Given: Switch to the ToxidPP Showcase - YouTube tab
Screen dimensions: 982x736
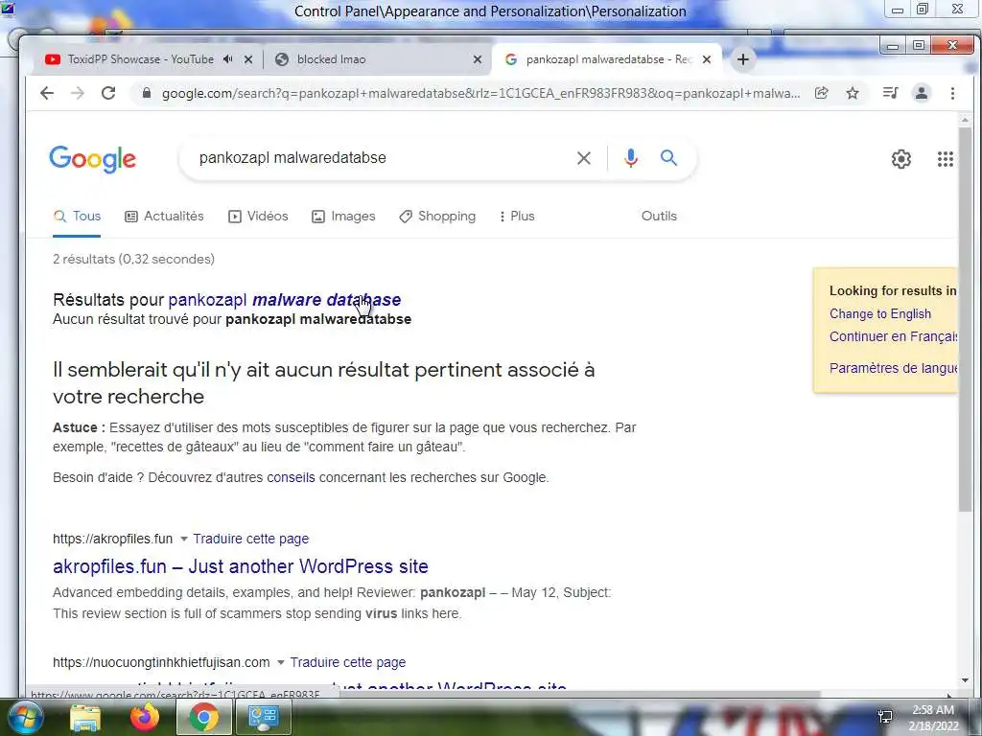Looking at the screenshot, I should tap(141, 59).
